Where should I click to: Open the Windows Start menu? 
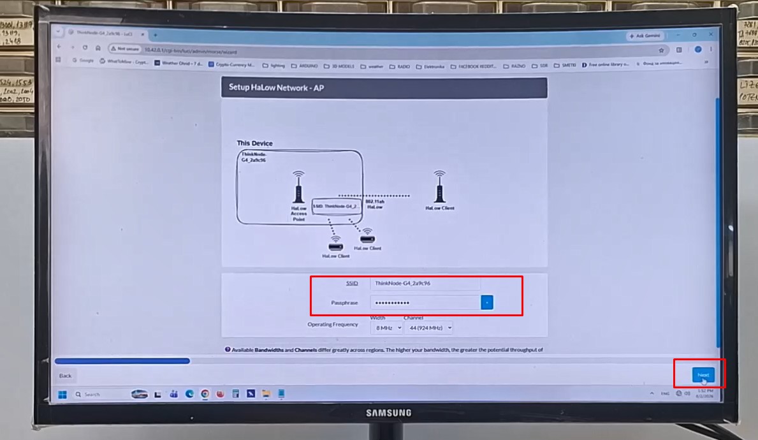pos(62,395)
